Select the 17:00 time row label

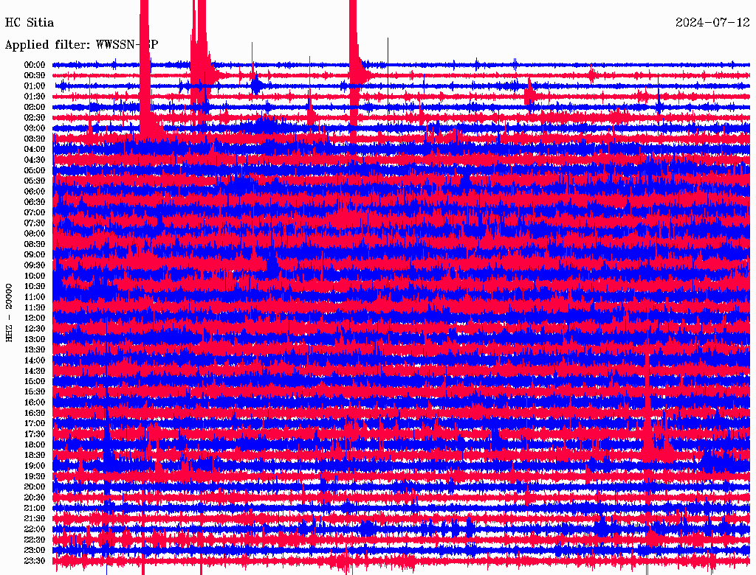pyautogui.click(x=35, y=423)
